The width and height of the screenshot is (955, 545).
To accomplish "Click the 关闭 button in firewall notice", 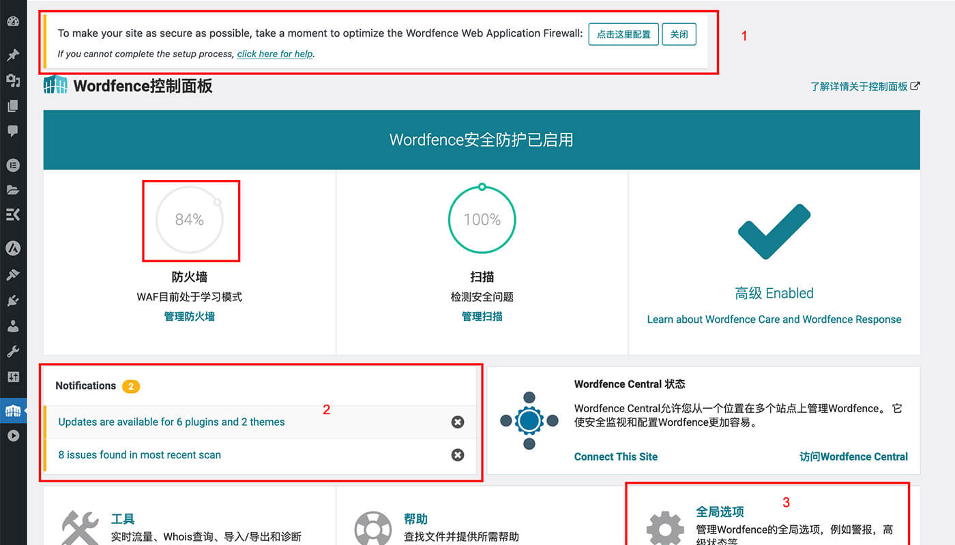I will click(679, 34).
